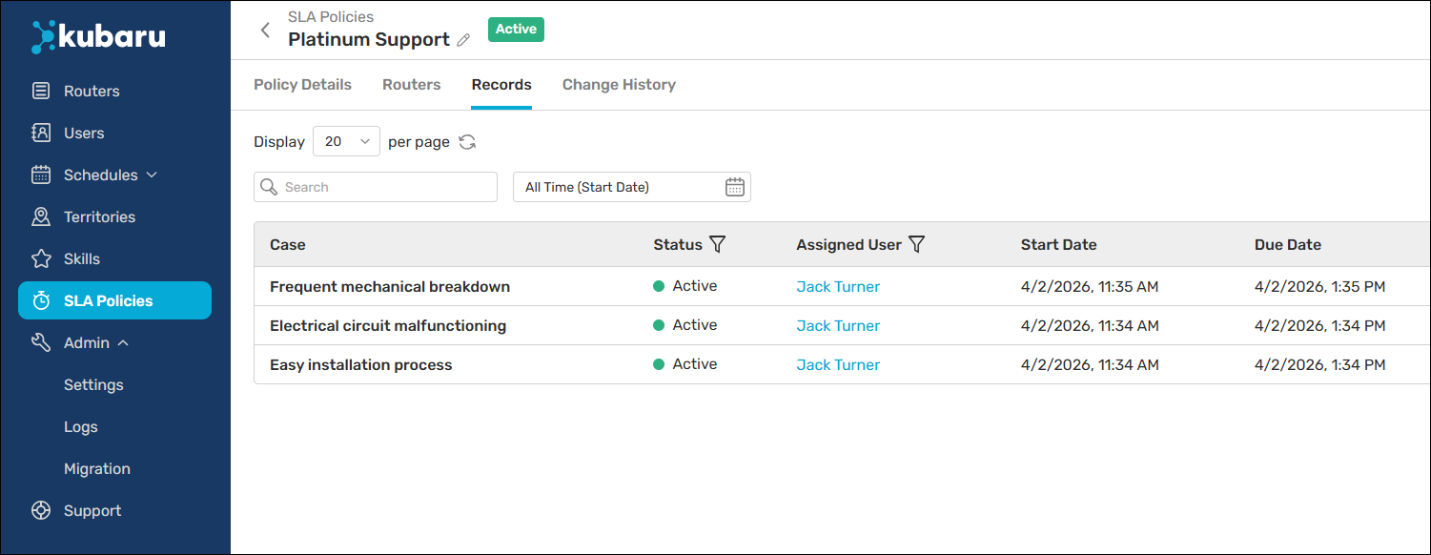Screen dimensions: 1431x555
Task: Open the Routers tab of the policy
Action: click(x=411, y=85)
